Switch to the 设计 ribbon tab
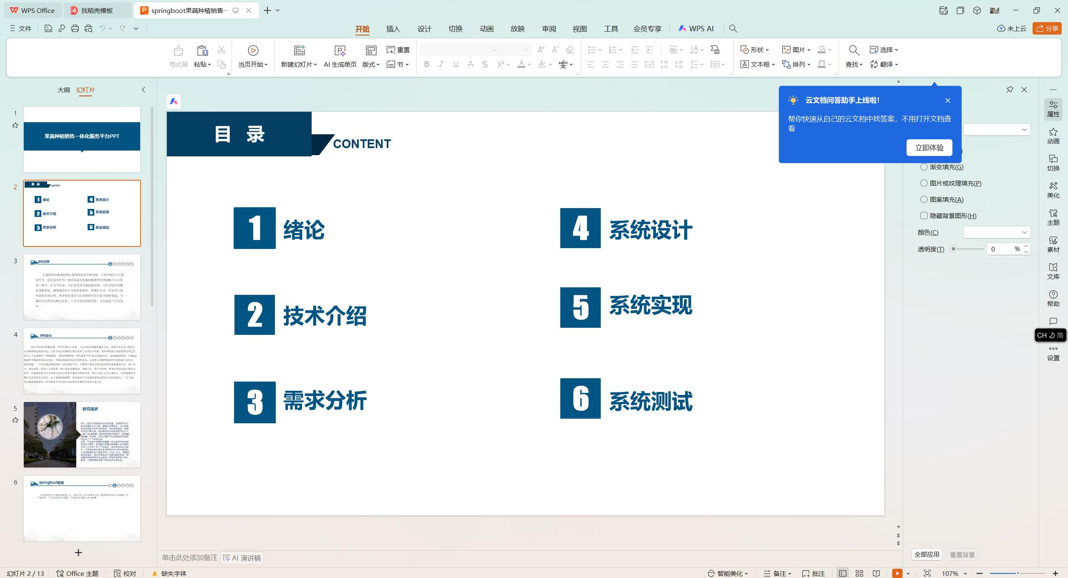1068x578 pixels. coord(424,29)
